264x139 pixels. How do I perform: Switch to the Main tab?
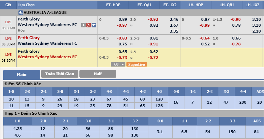[x=22, y=74]
